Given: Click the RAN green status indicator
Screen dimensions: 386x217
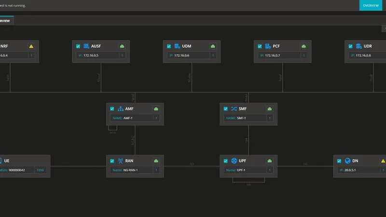Looking at the screenshot, I should [x=156, y=161].
